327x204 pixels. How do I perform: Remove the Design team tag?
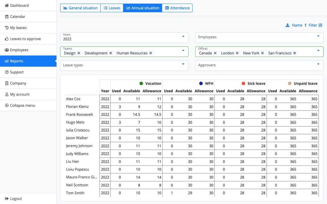coord(79,53)
